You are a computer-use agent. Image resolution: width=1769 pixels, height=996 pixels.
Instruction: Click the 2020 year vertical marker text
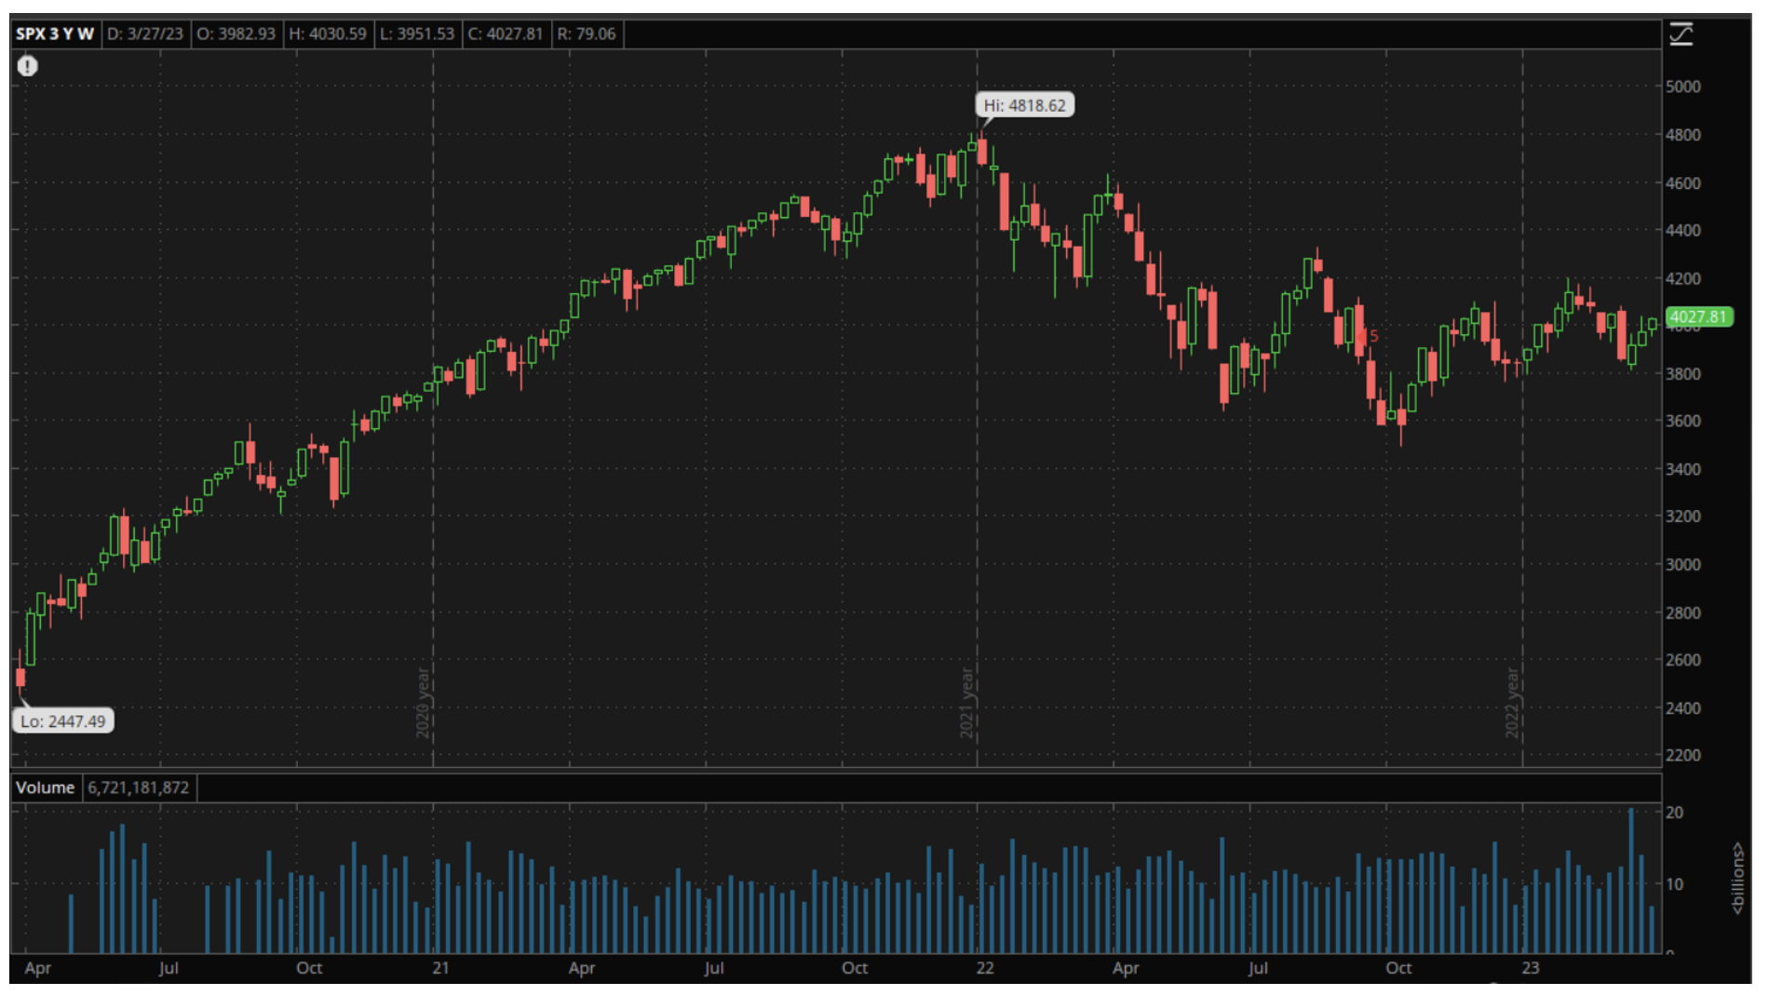tap(423, 703)
